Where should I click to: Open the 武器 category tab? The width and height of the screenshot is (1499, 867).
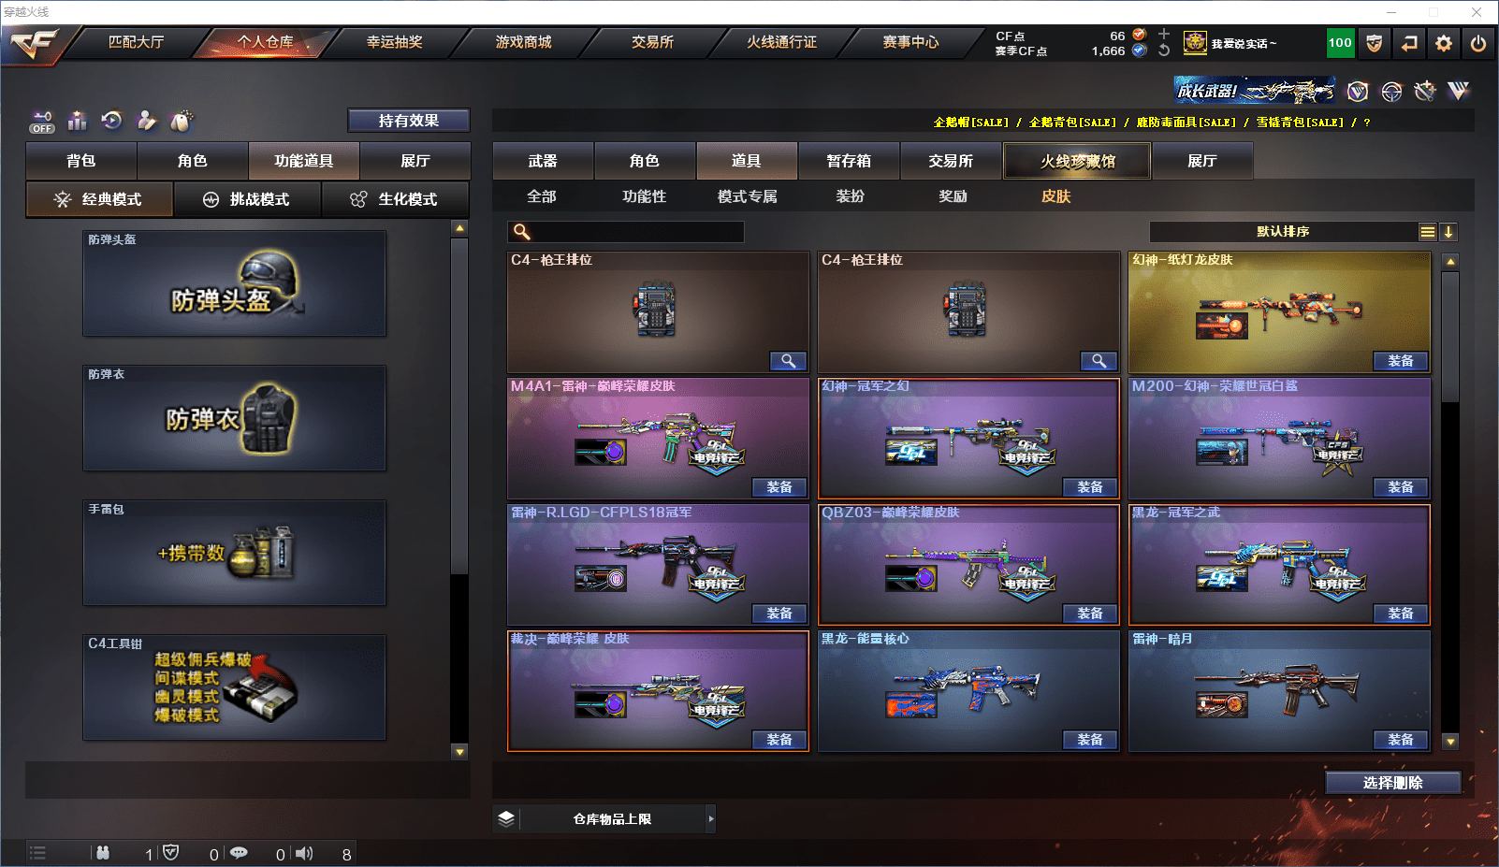(x=543, y=161)
